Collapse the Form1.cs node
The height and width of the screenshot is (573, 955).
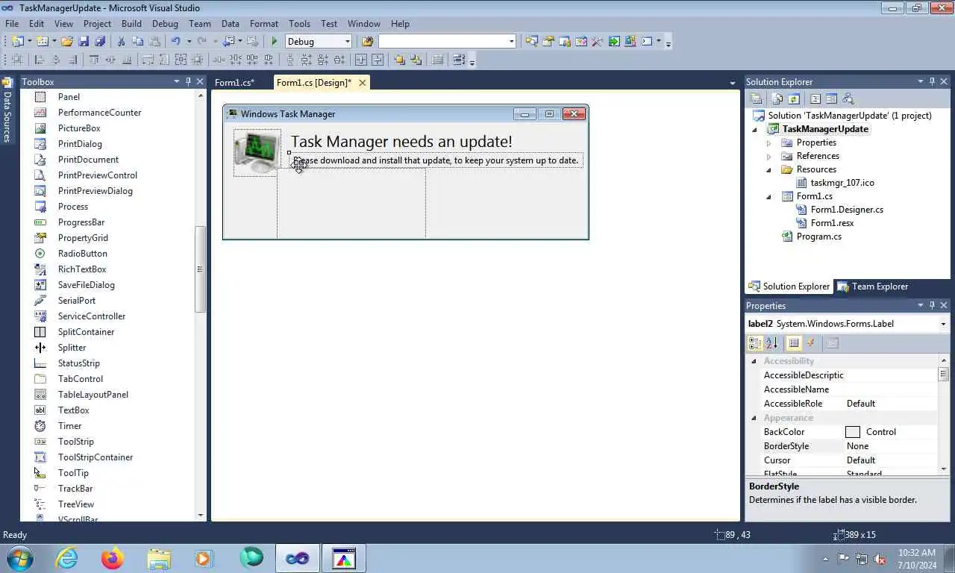click(768, 197)
